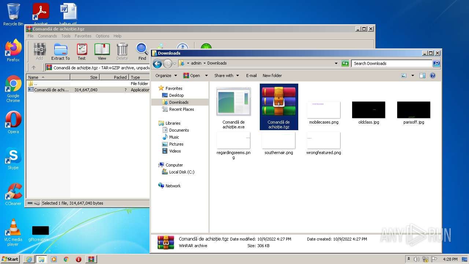This screenshot has width=469, height=264.
Task: Click the E-mail button in Explorer
Action: point(251,76)
